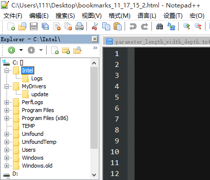This screenshot has width=210, height=180.
Task: Close the Explorer panel
Action: pyautogui.click(x=95, y=39)
